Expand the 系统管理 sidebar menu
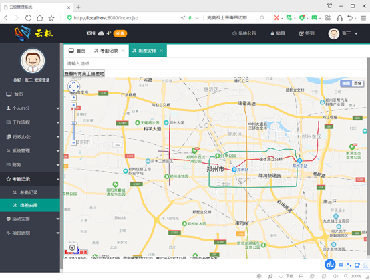 [30, 150]
